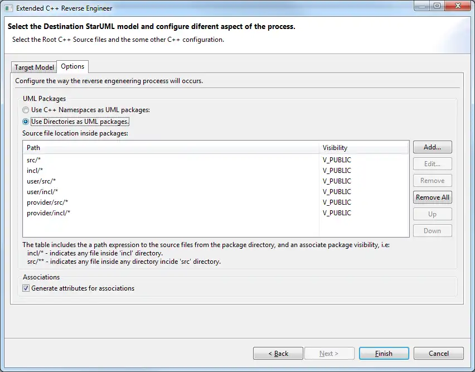Switch to the Options tab
475x372 pixels.
pos(72,66)
